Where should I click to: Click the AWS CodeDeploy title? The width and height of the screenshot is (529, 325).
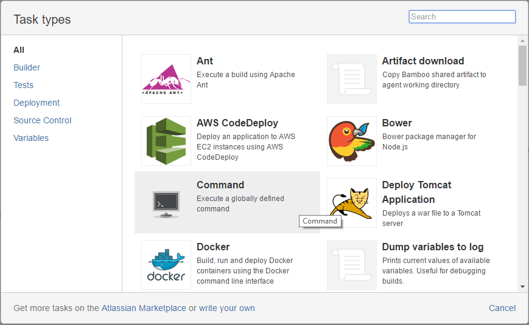[237, 123]
